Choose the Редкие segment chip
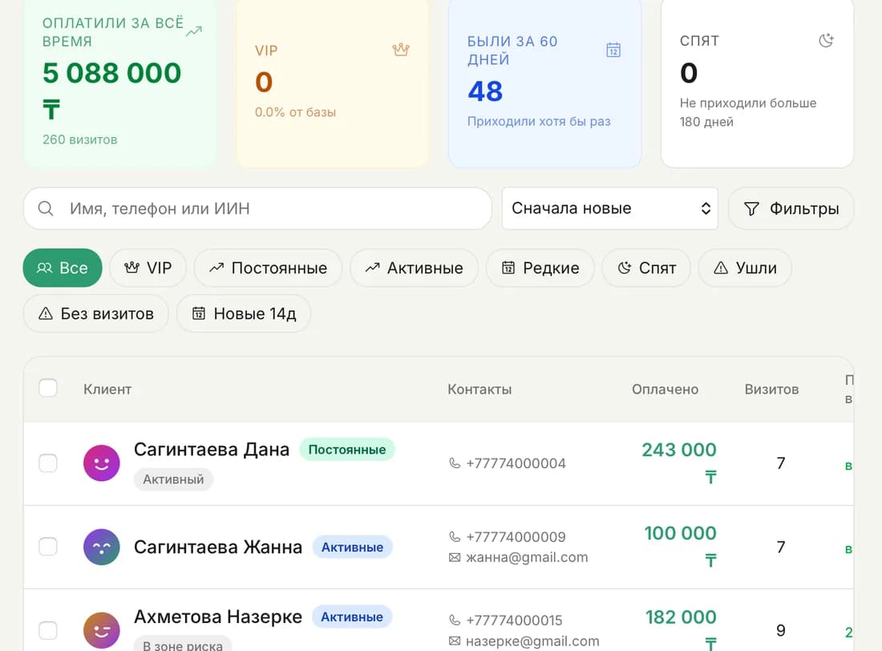The width and height of the screenshot is (882, 651). point(540,268)
